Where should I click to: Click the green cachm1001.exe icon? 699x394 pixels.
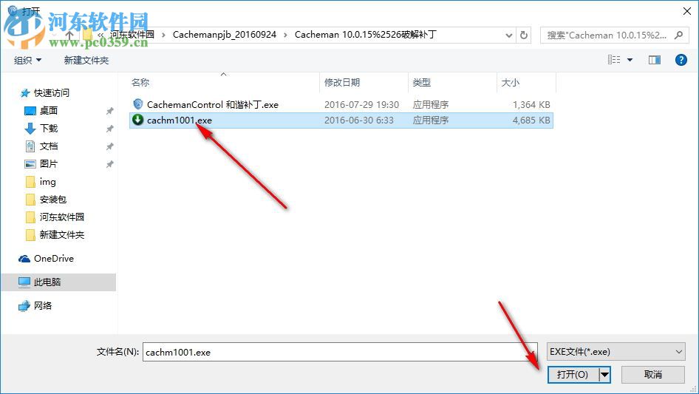coord(138,120)
